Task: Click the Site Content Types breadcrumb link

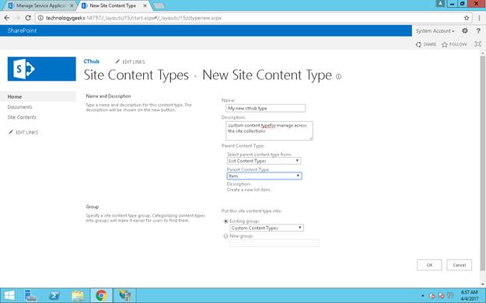Action: point(136,75)
